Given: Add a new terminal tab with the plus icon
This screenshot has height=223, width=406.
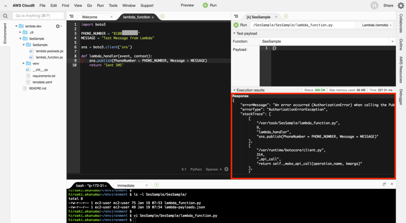Looking at the screenshot, I should [x=156, y=185].
